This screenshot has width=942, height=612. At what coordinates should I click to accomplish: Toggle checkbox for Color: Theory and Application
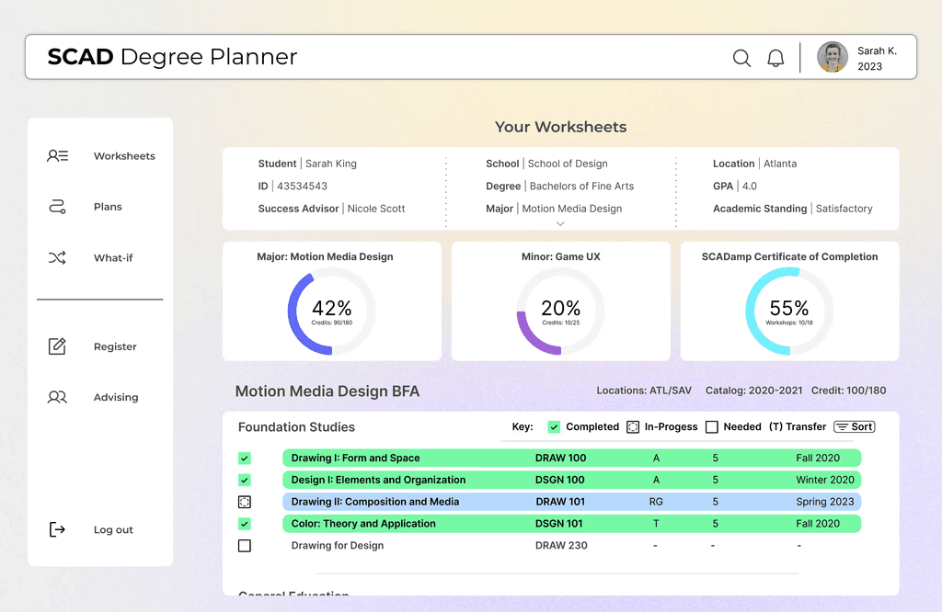245,524
